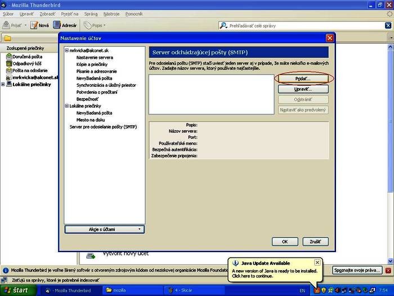Select Kópie a priečinky
The width and height of the screenshot is (394, 296).
click(x=92, y=64)
